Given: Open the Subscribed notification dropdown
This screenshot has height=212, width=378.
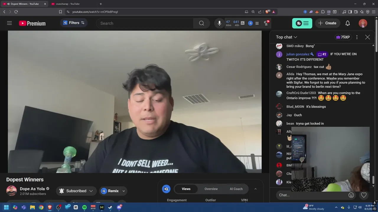Looking at the screenshot, I should (x=76, y=191).
